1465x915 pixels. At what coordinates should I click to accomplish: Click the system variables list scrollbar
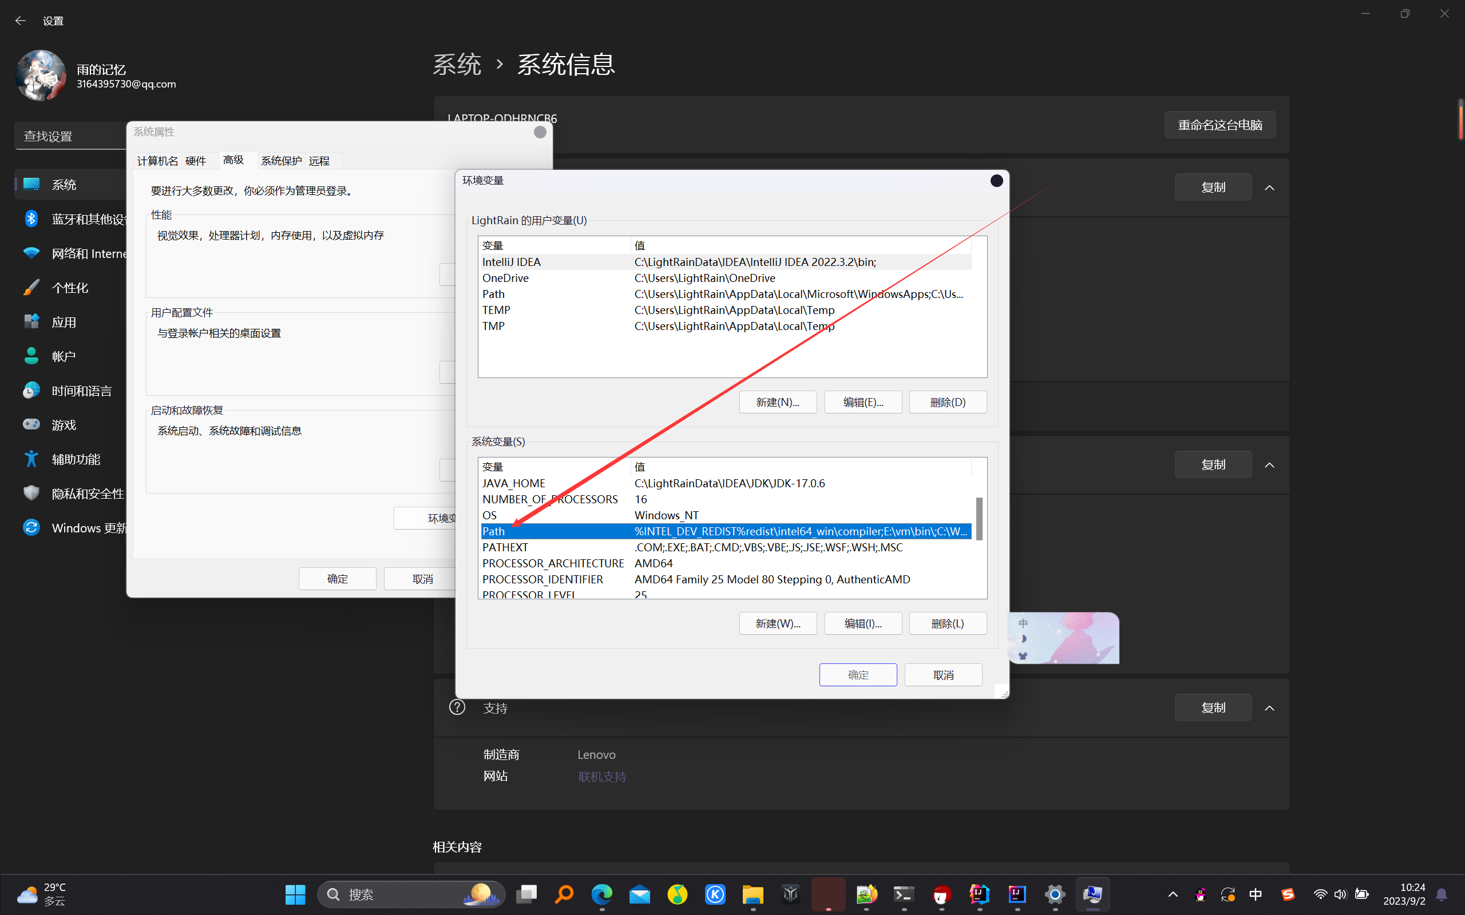pos(979,519)
